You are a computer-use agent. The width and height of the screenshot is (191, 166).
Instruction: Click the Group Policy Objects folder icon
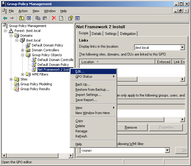coord(28,55)
